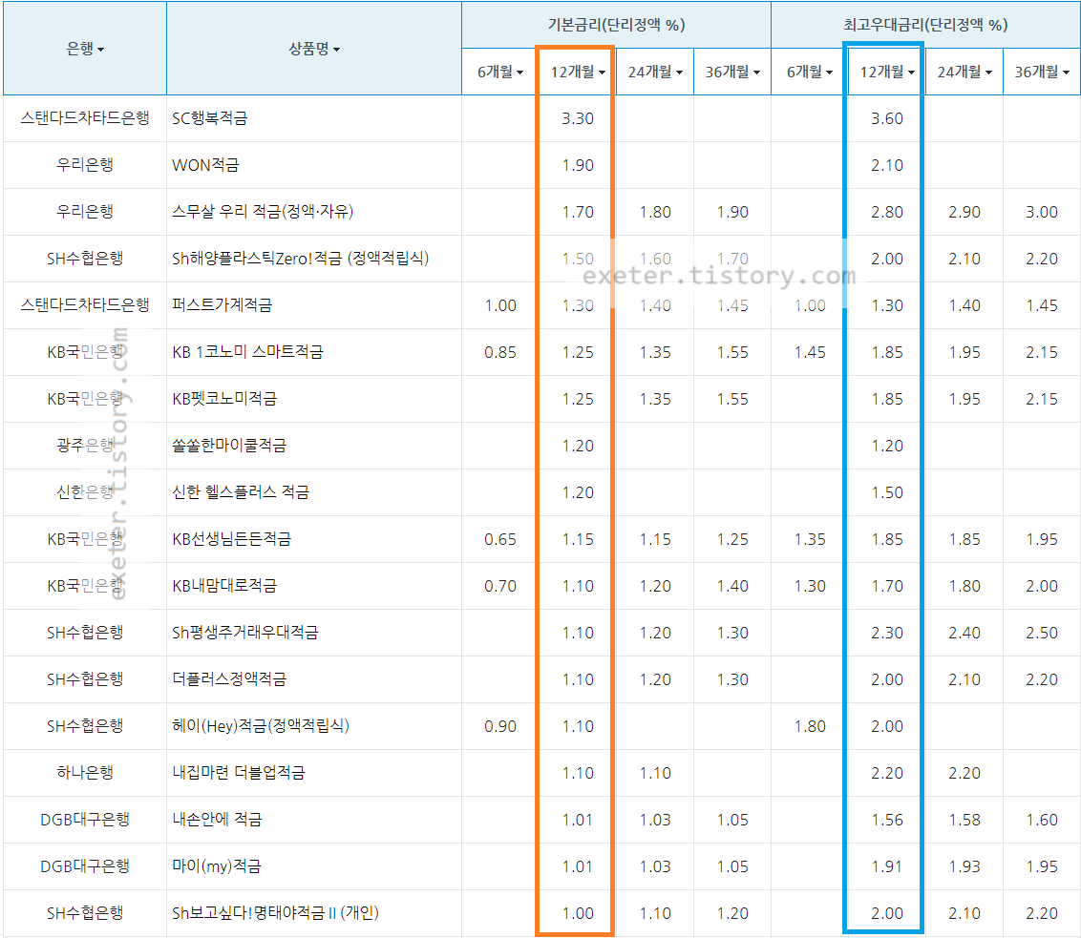Click the 1.90 base rate for WON적금
The width and height of the screenshot is (1081, 938).
click(578, 165)
